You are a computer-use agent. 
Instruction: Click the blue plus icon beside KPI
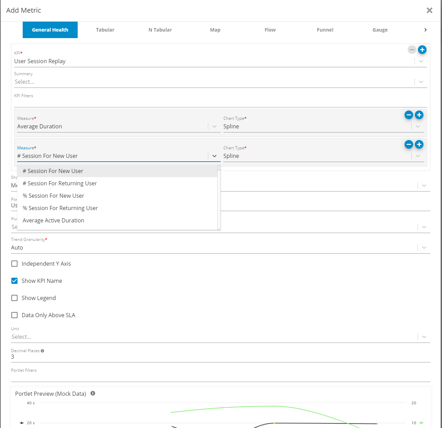[x=422, y=50]
